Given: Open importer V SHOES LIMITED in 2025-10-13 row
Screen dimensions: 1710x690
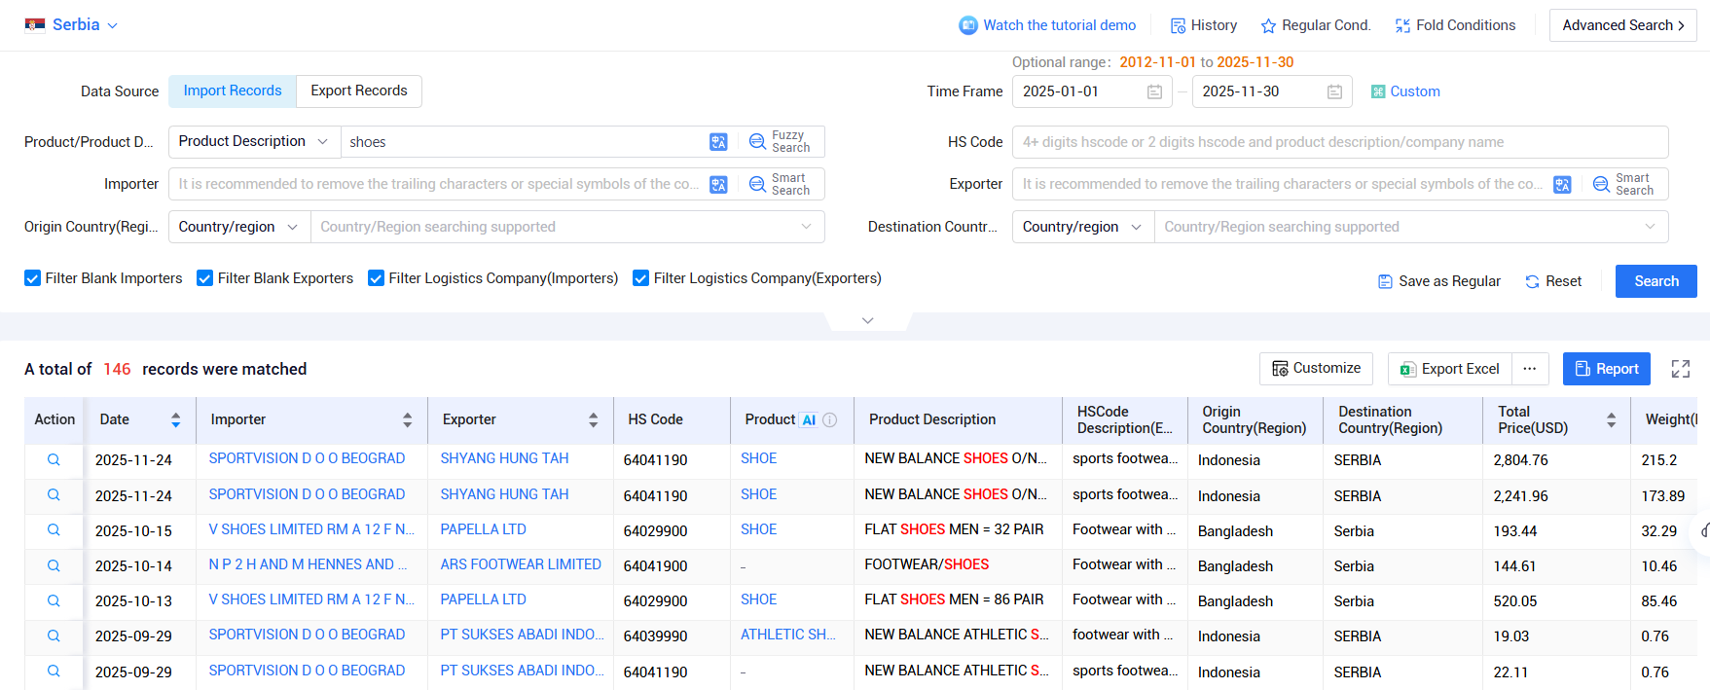Looking at the screenshot, I should tap(311, 599).
